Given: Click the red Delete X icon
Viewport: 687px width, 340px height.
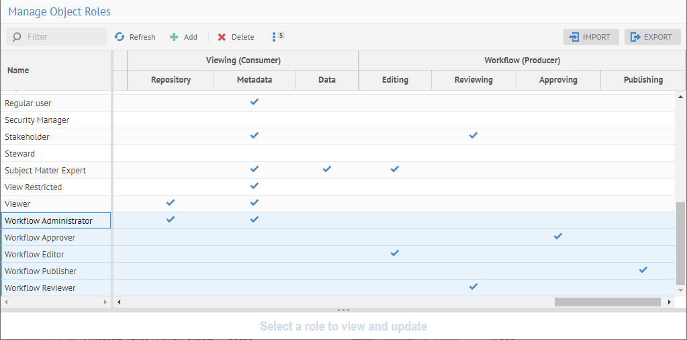Looking at the screenshot, I should 222,37.
